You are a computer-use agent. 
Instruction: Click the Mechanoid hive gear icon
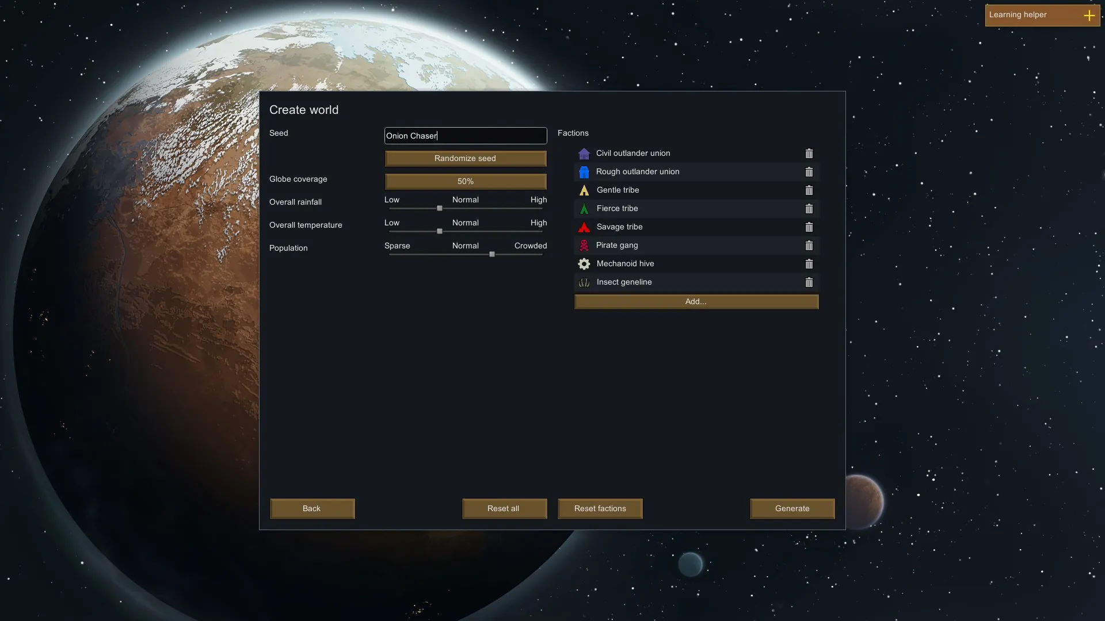click(584, 264)
